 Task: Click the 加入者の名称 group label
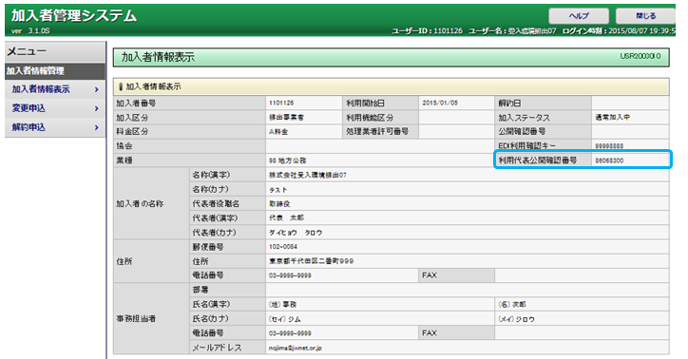(151, 204)
